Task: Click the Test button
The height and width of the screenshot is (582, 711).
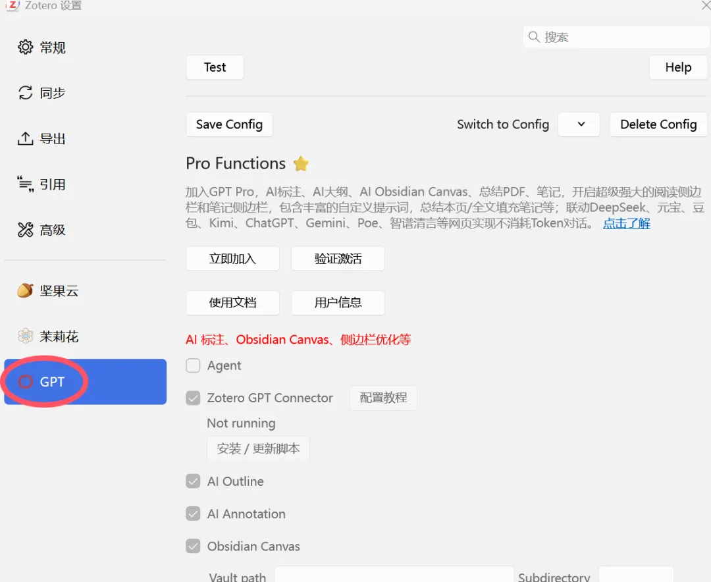Action: [x=215, y=67]
